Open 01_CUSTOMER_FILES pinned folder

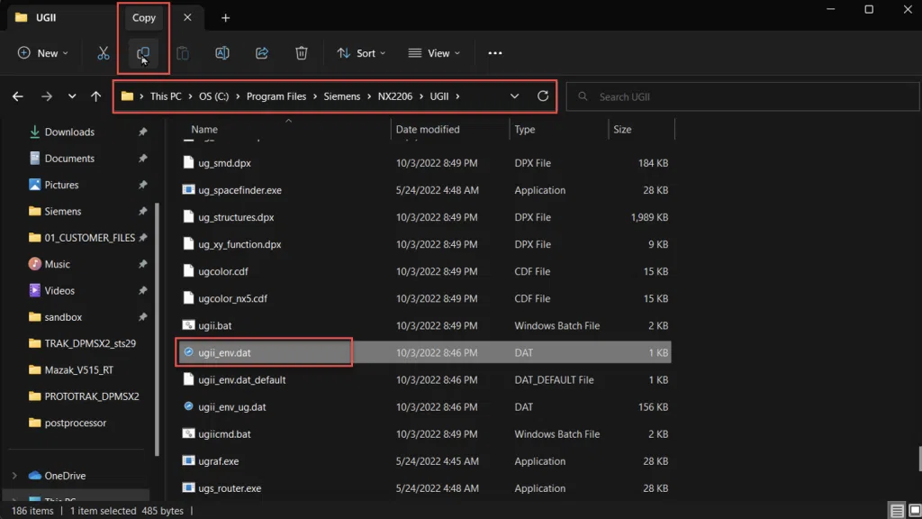(89, 238)
